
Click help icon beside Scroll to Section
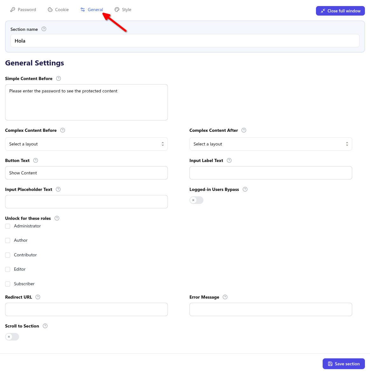[x=45, y=326]
